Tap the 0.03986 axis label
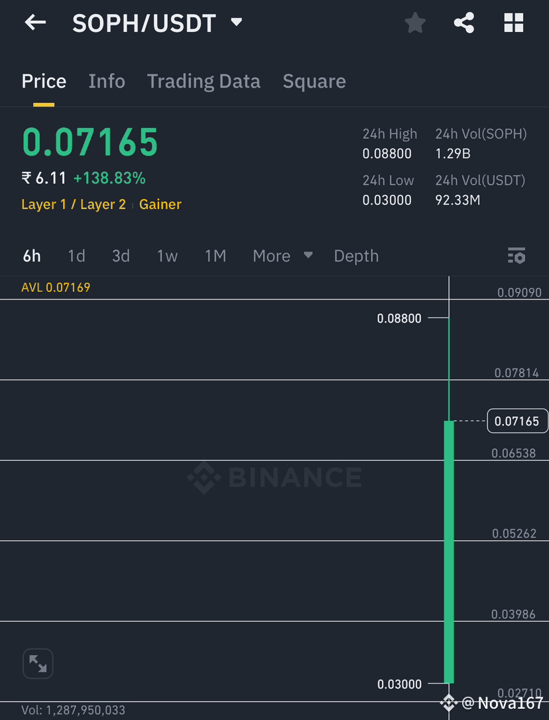 coord(513,614)
